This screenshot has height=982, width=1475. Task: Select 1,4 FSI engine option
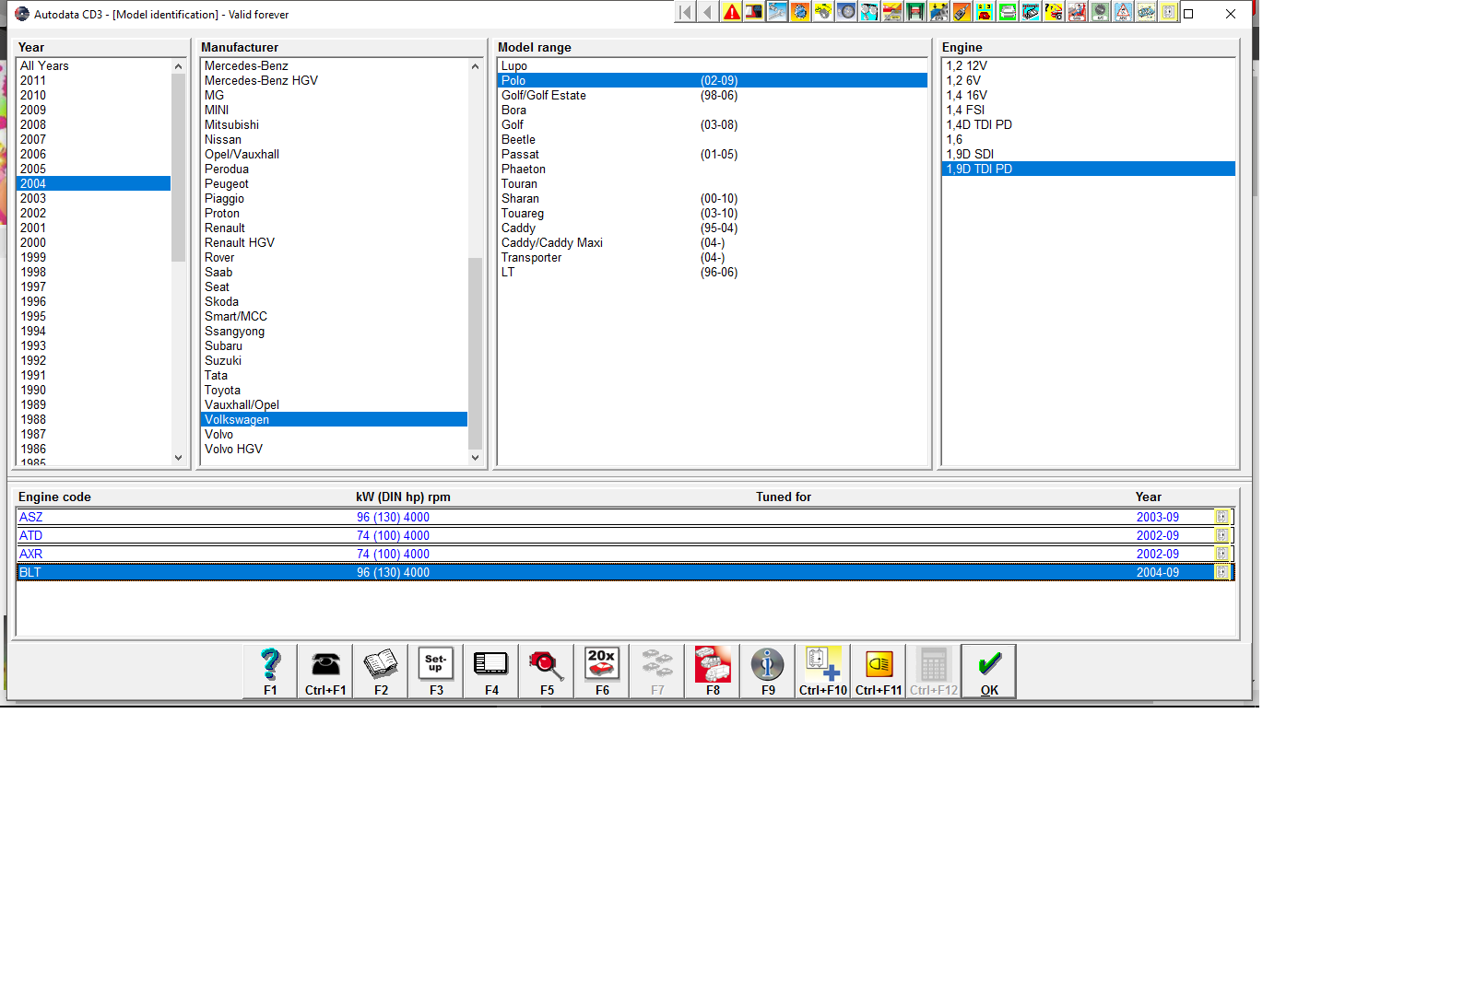[x=965, y=110]
